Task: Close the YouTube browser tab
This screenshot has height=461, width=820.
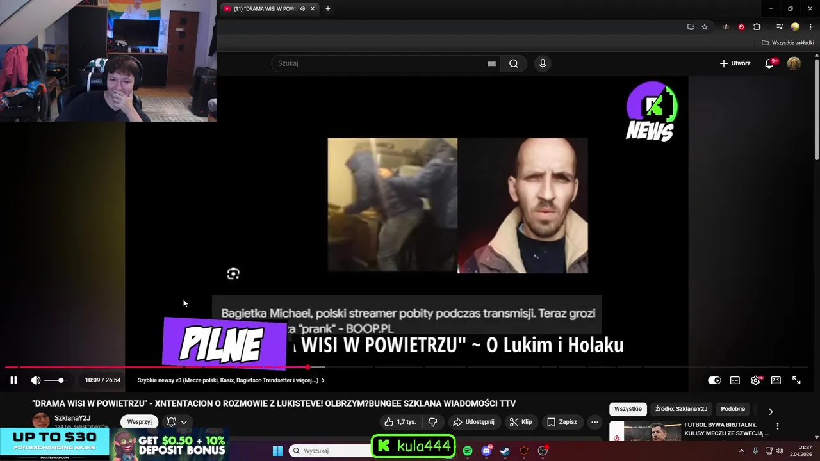Action: point(313,9)
